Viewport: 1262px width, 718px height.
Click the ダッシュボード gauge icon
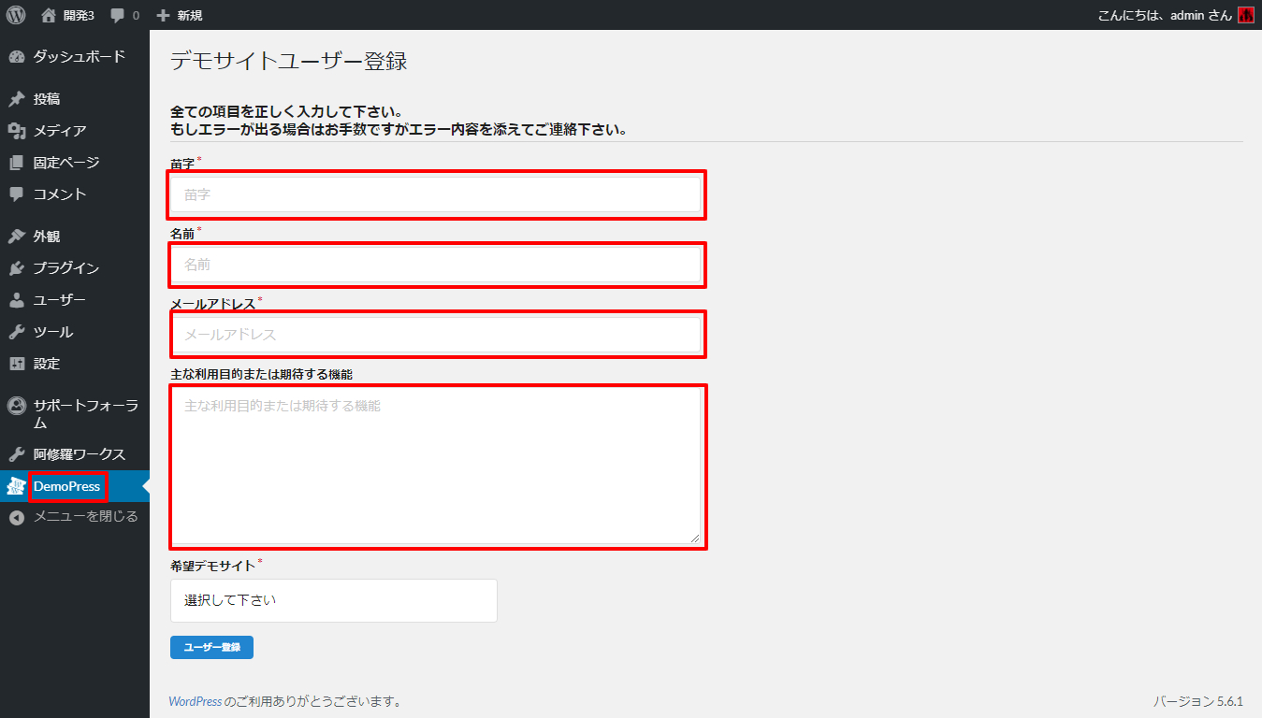pos(17,57)
